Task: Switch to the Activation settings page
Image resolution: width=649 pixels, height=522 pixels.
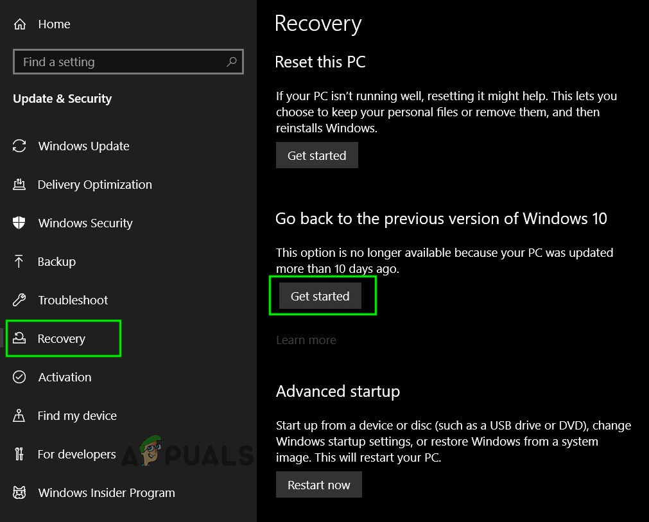Action: coord(65,377)
